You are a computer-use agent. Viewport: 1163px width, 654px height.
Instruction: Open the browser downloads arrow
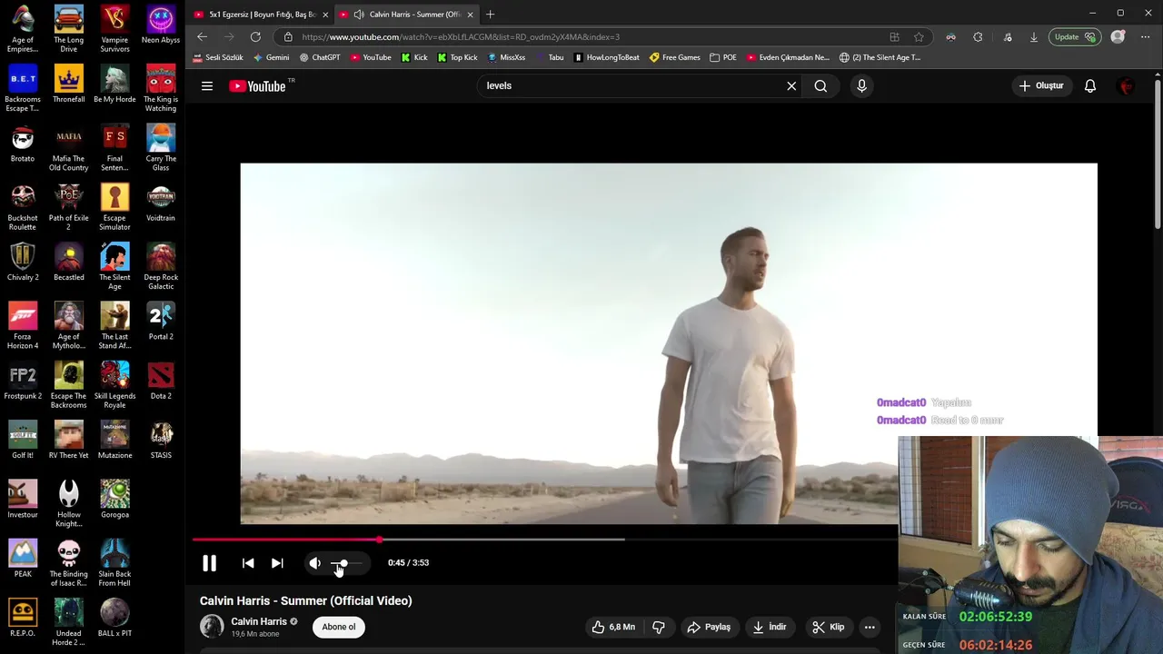tap(1033, 37)
